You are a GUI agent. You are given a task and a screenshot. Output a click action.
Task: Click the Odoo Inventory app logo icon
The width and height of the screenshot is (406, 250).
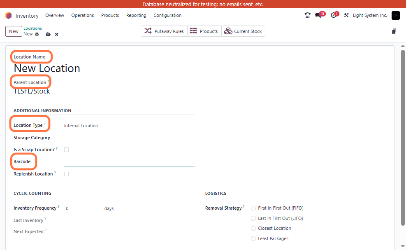pos(9,16)
